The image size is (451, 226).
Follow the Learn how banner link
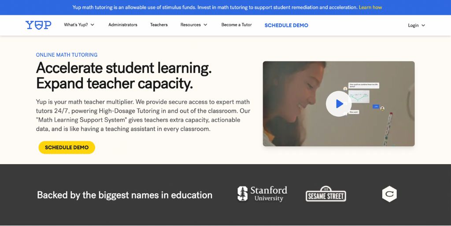click(x=370, y=7)
